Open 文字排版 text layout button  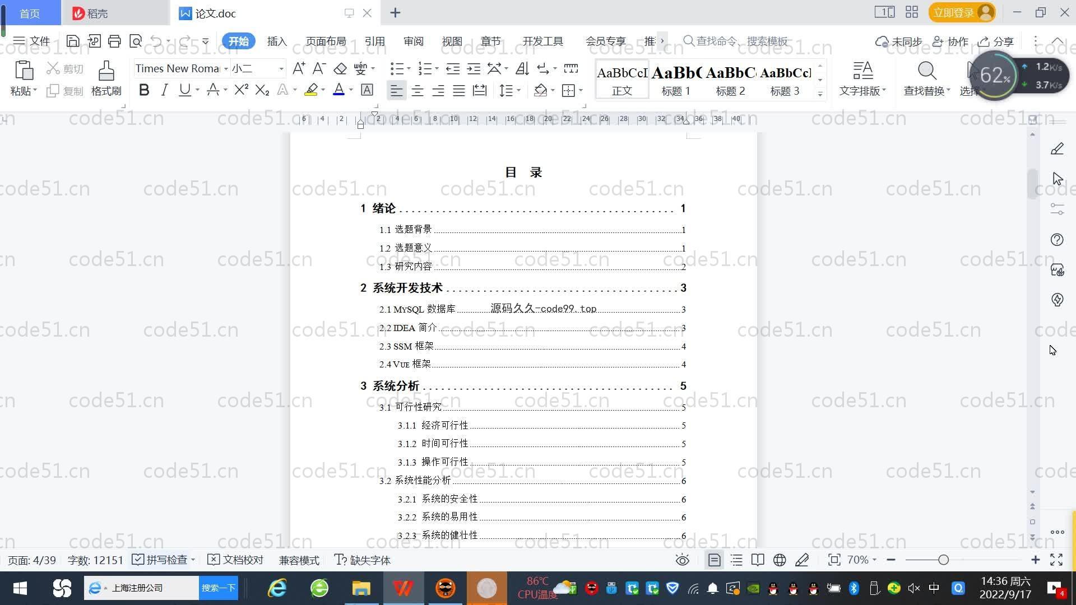(862, 78)
